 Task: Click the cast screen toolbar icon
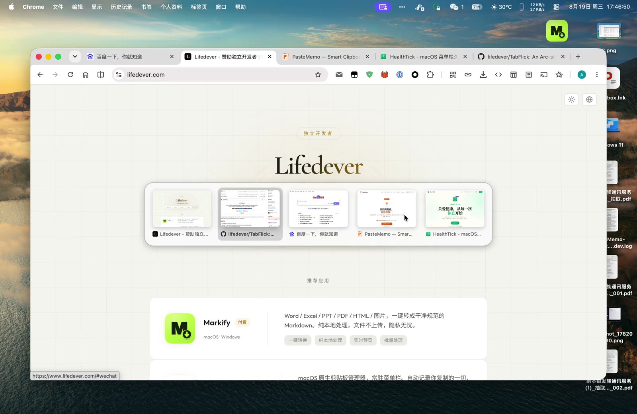tap(544, 74)
